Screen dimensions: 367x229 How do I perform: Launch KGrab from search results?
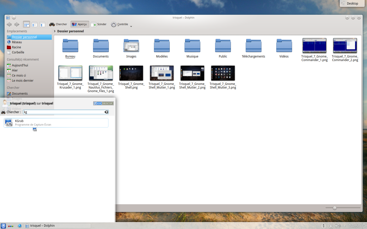[x=56, y=123]
